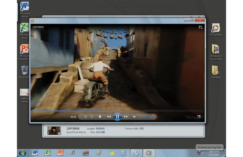Screen dimensions: 243x157
Task: Open Sticky Notes from the taskbar
Action: [111, 153]
